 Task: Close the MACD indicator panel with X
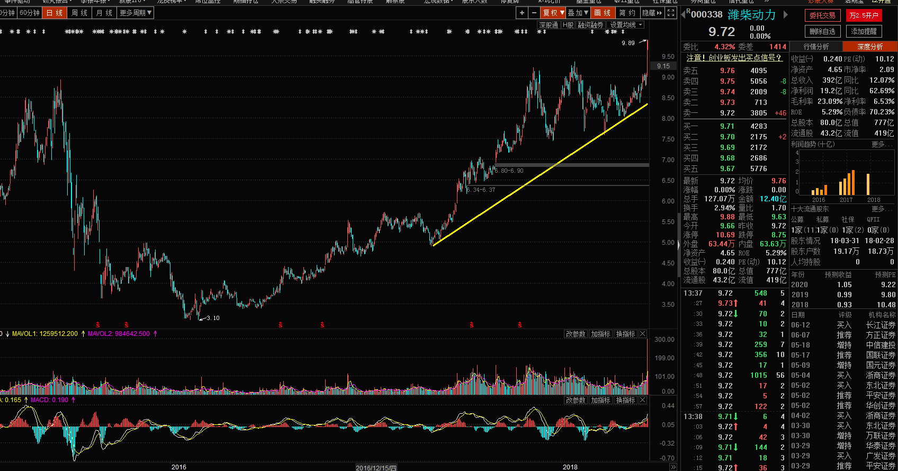click(x=642, y=400)
